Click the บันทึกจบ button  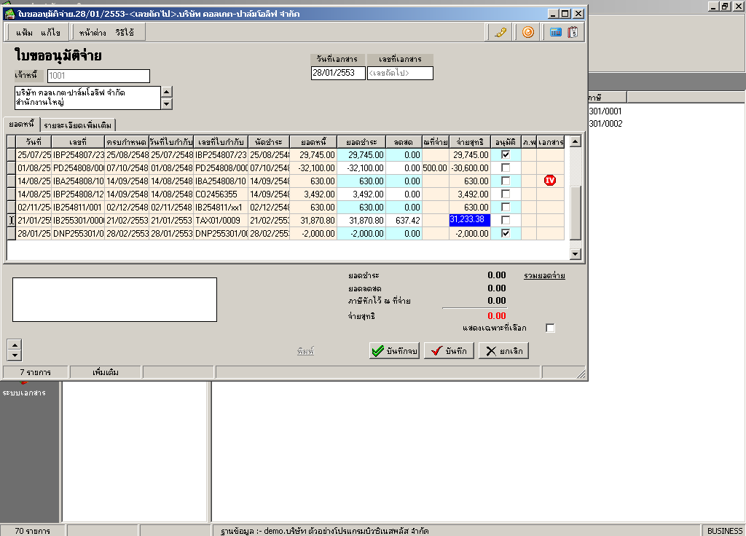click(x=394, y=351)
